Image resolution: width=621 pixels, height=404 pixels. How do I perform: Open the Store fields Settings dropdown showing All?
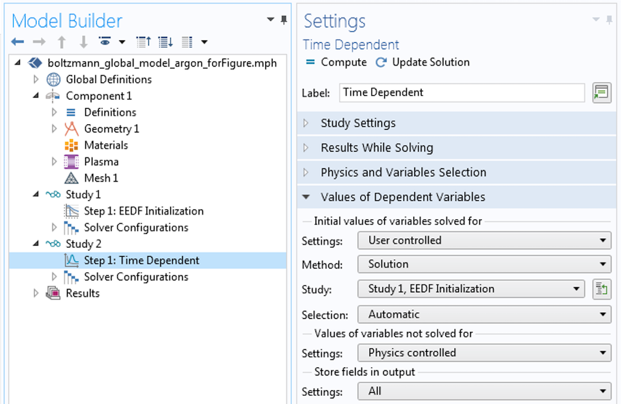pos(484,392)
